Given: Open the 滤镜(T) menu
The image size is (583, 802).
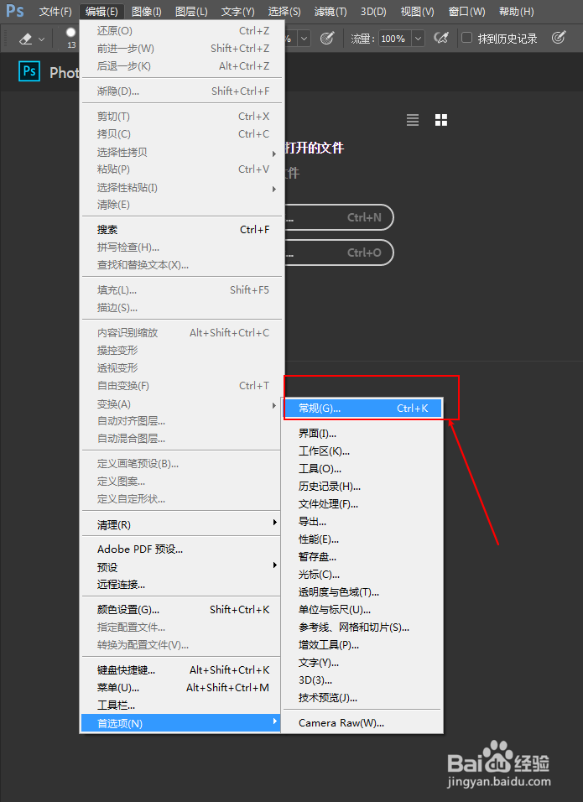Looking at the screenshot, I should [x=331, y=11].
